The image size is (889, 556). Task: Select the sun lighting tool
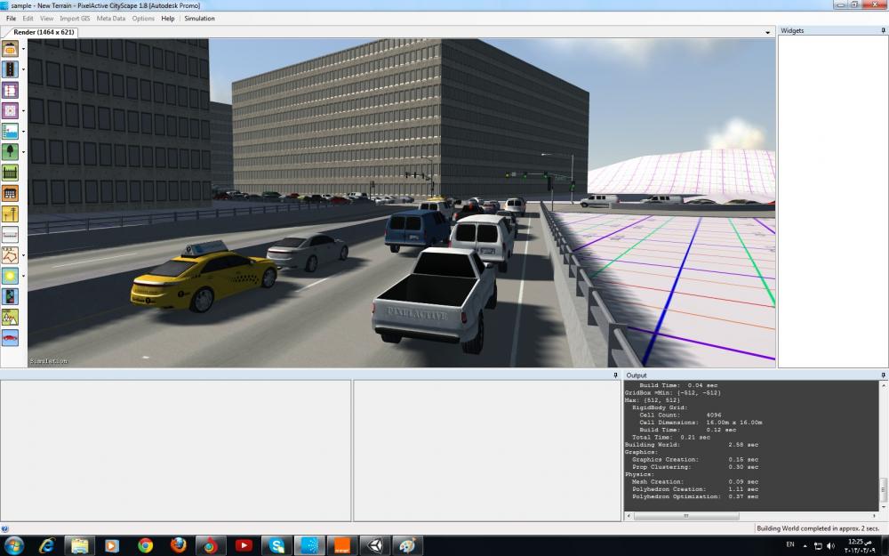pyautogui.click(x=10, y=276)
